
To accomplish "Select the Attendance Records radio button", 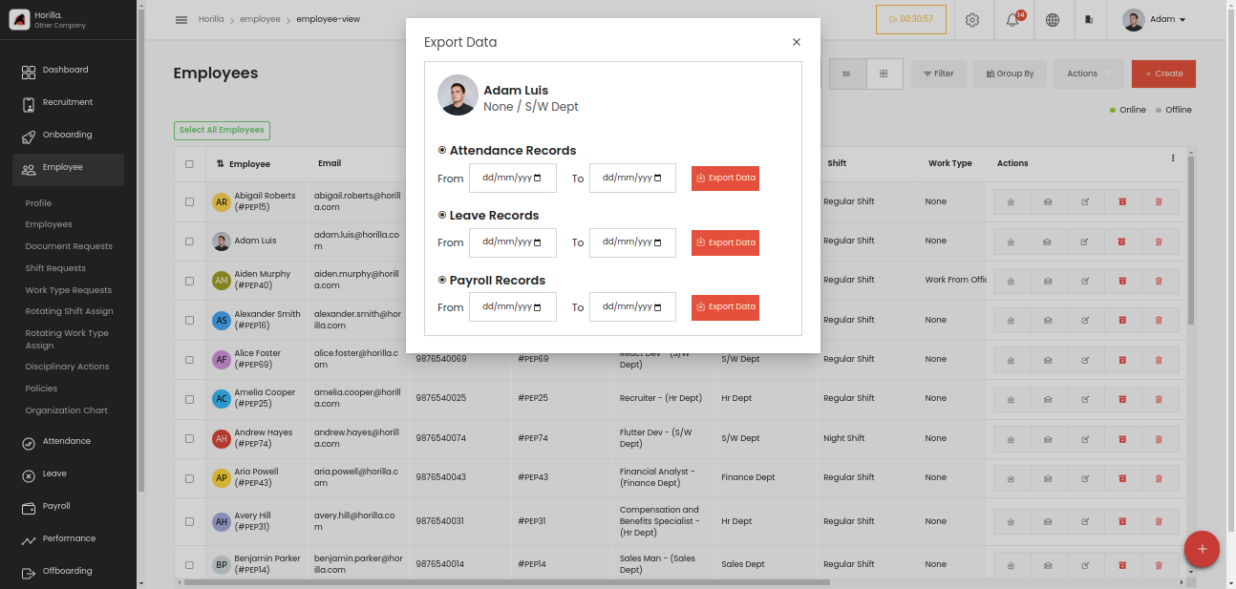I will coord(442,150).
